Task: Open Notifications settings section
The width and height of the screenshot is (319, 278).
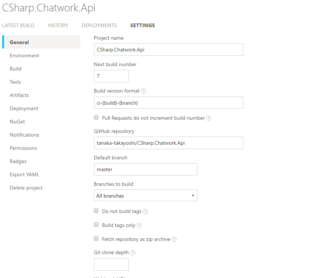Action: pos(25,135)
